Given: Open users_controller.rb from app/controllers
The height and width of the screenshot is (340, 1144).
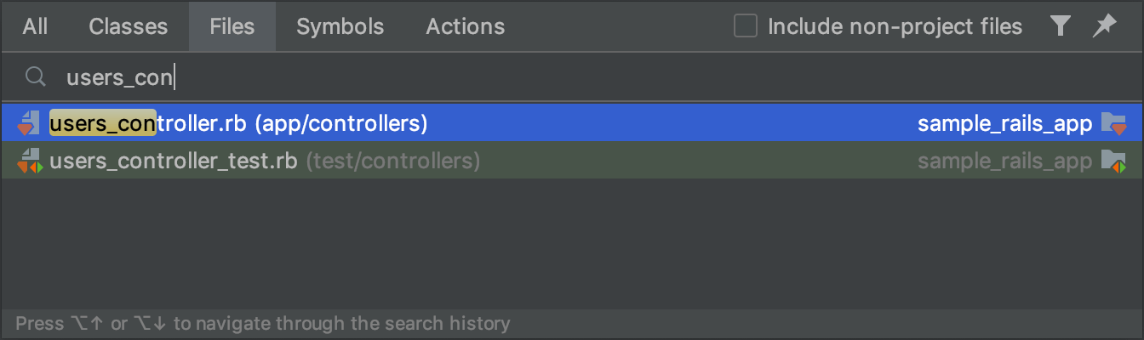Looking at the screenshot, I should click(x=238, y=124).
